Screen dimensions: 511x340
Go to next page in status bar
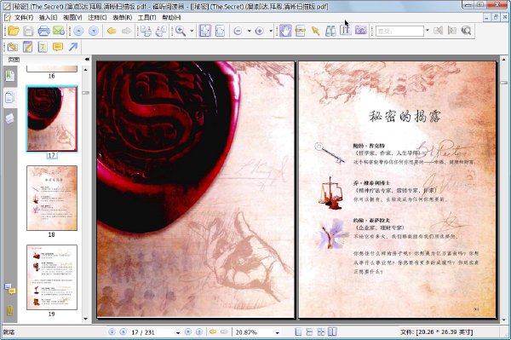(x=188, y=331)
